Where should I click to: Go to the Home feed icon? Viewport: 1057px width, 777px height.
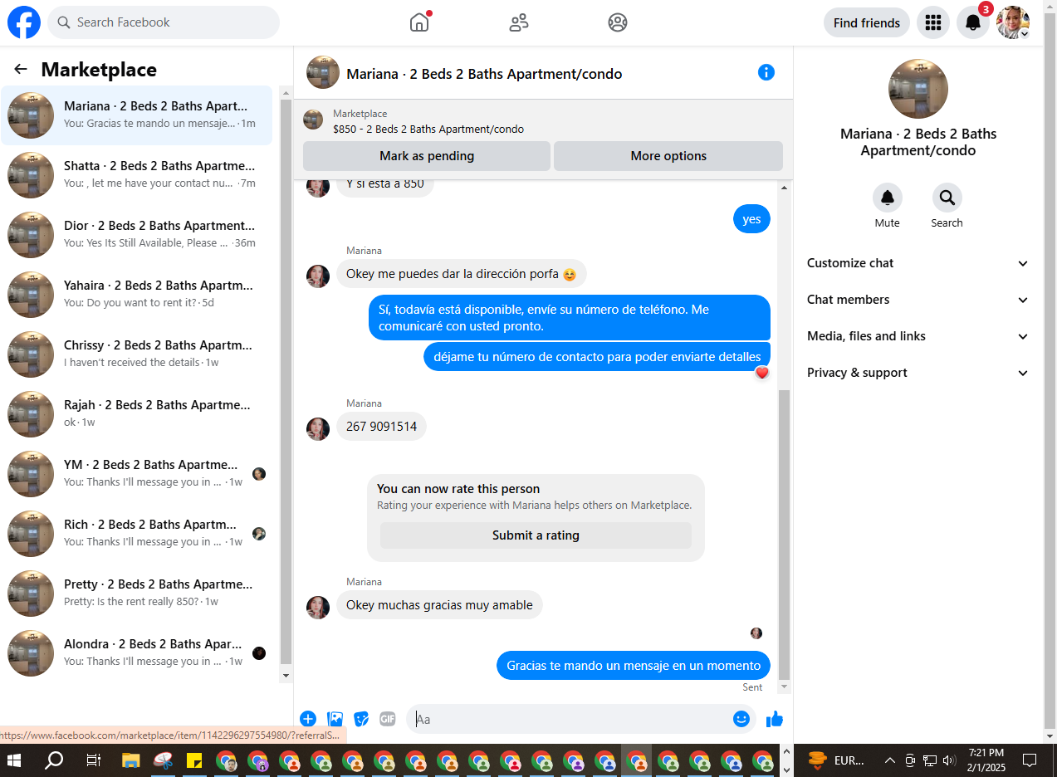pyautogui.click(x=419, y=22)
